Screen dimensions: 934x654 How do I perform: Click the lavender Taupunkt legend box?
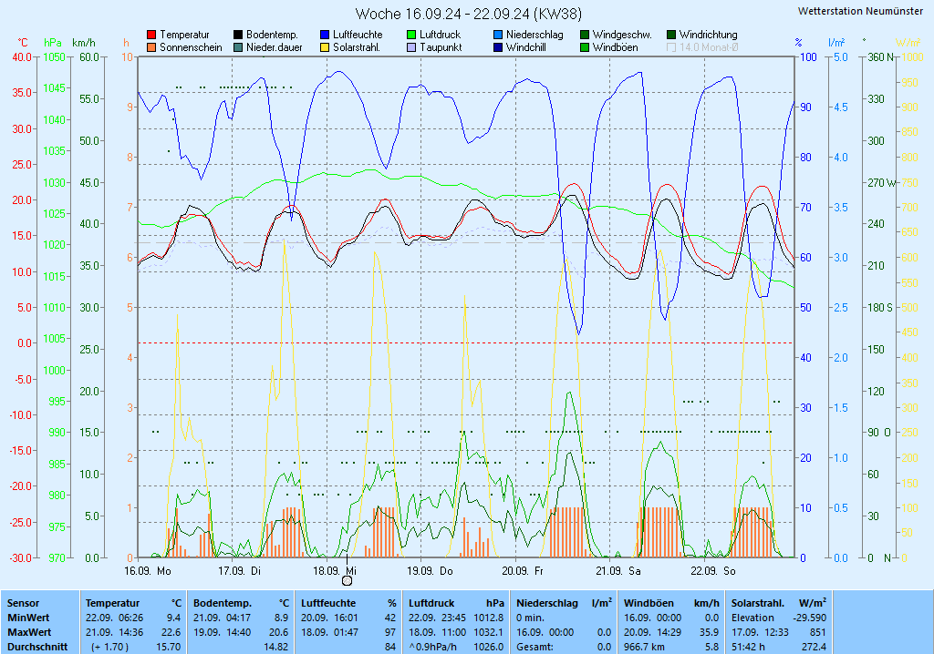click(411, 47)
